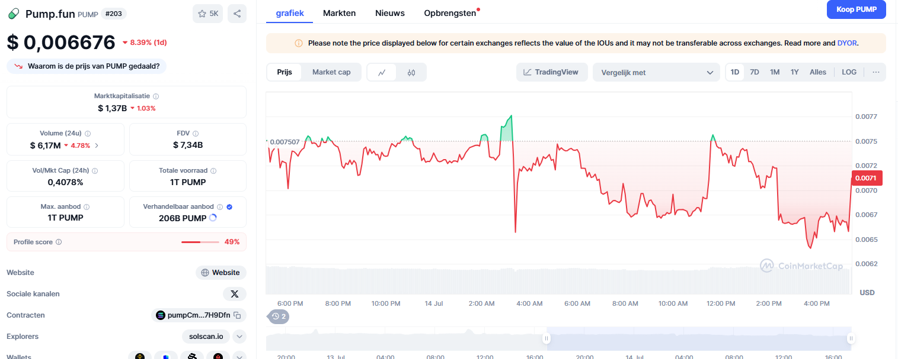Screen dimensions: 898x359
Task: Click the red 0.0071 current price label
Action: (x=867, y=177)
